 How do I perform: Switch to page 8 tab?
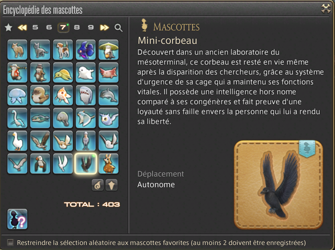[x=77, y=28]
